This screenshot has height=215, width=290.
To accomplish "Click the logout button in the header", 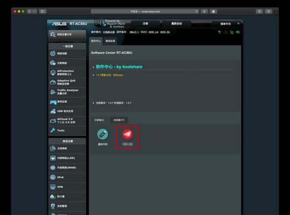I will (x=146, y=24).
